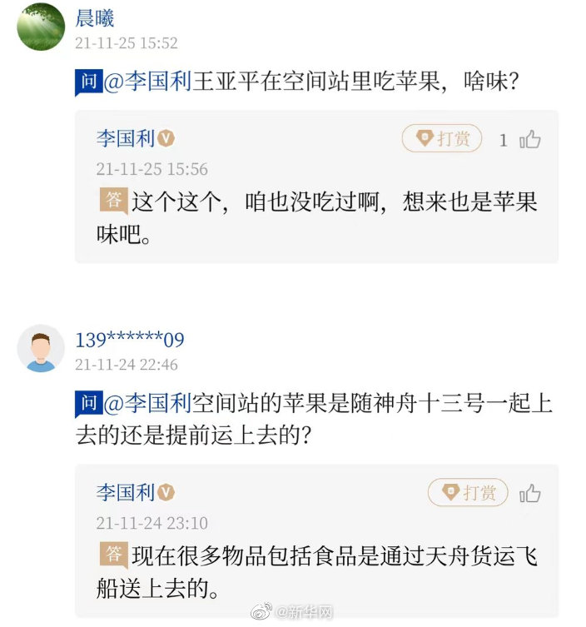Click the verified V badge in the 23:10 answer
The width and height of the screenshot is (586, 627).
tap(166, 493)
